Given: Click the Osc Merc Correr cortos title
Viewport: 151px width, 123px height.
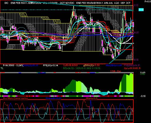Looking at the screenshot, I should pyautogui.click(x=15, y=98).
